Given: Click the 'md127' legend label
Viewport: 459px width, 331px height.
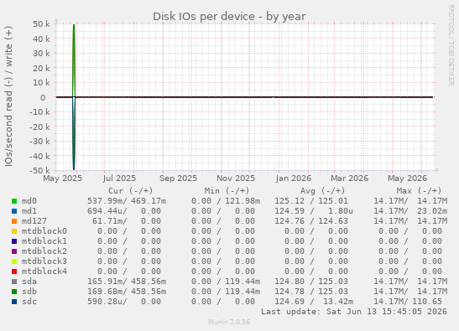Looking at the screenshot, I should [x=34, y=221].
